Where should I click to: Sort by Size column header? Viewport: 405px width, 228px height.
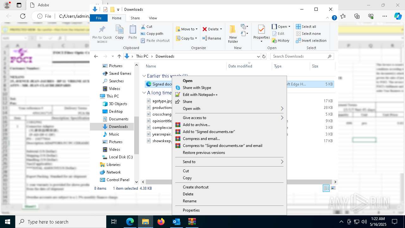click(x=322, y=66)
